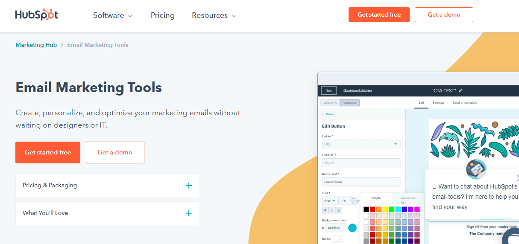
Task: Go to Marketing Hub breadcrumb
Action: (x=36, y=45)
